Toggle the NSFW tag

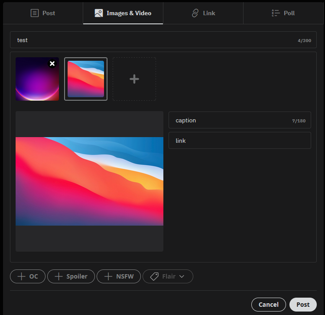tap(119, 276)
